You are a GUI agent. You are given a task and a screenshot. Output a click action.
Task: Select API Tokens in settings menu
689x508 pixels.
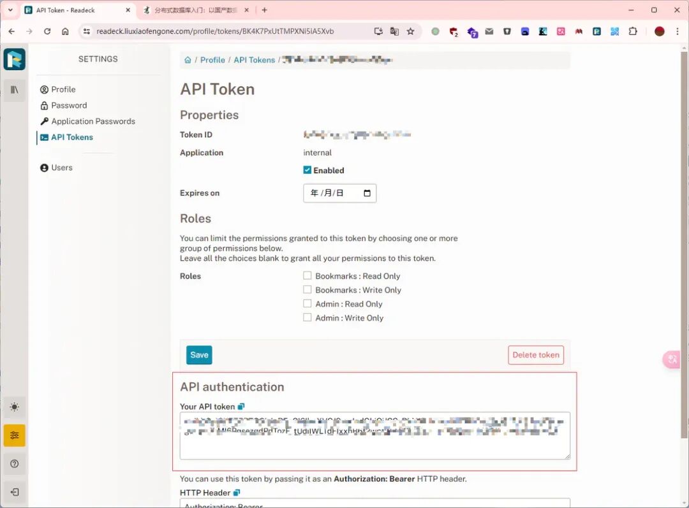coord(67,137)
